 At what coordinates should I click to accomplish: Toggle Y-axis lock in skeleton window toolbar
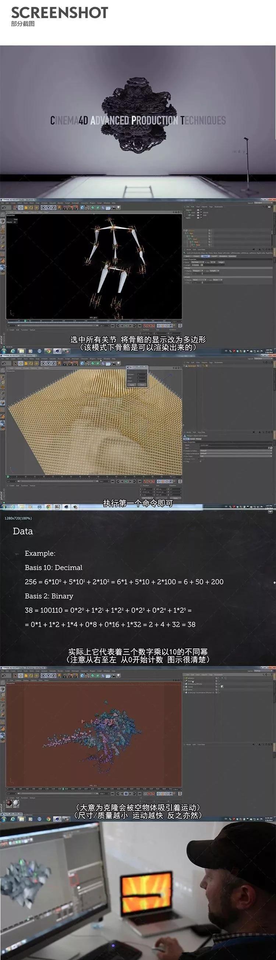point(48,207)
